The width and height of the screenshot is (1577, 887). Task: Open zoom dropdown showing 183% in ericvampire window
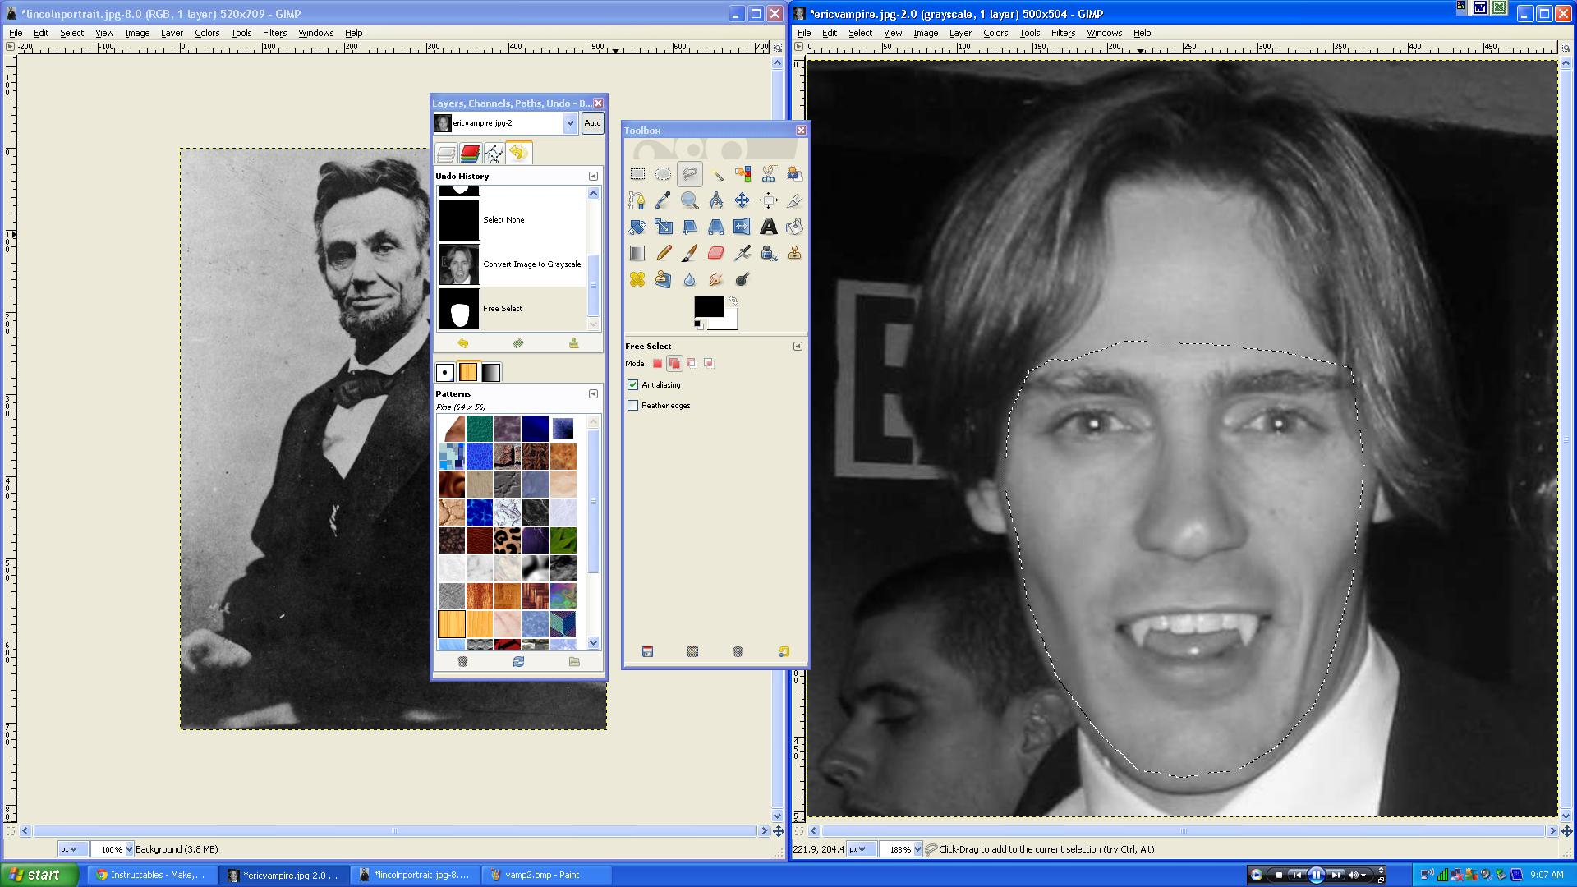pos(917,849)
